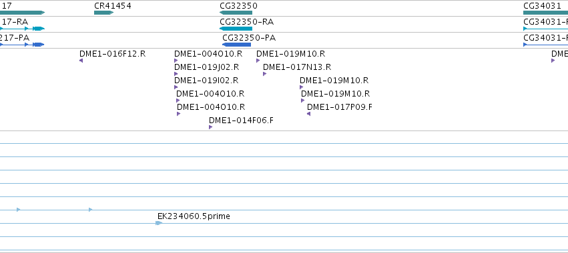Click the 17-RA transcript glyph
This screenshot has width=568, height=253.
(x=22, y=29)
